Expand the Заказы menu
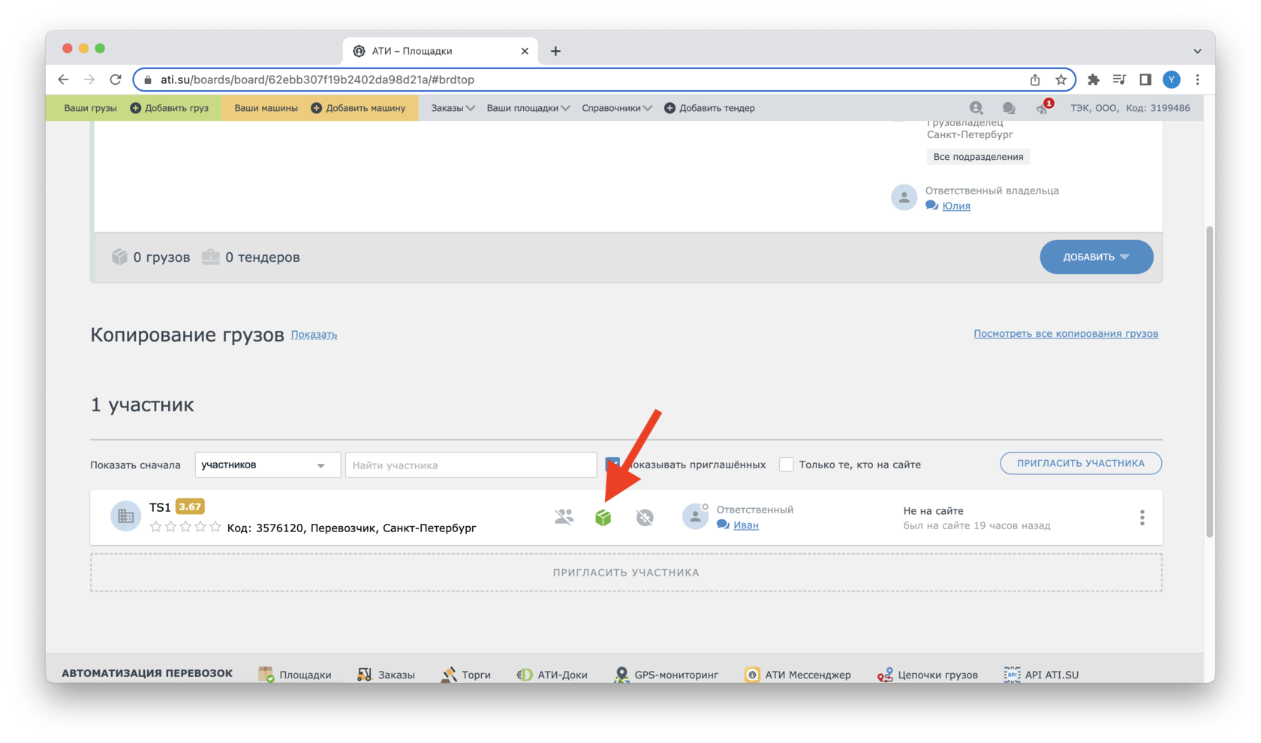 453,108
